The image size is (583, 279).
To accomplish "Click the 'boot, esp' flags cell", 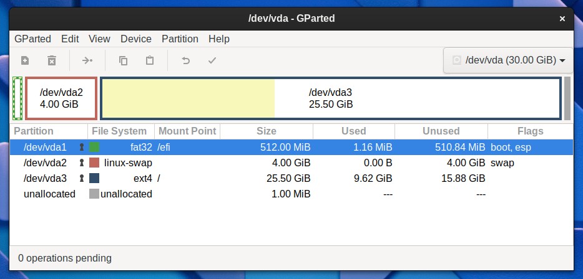I will [x=511, y=148].
